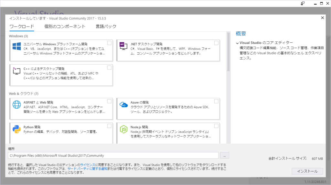Screen dimensions: 331x185
Task: Close the installer workload dialog
Action: 322,18
